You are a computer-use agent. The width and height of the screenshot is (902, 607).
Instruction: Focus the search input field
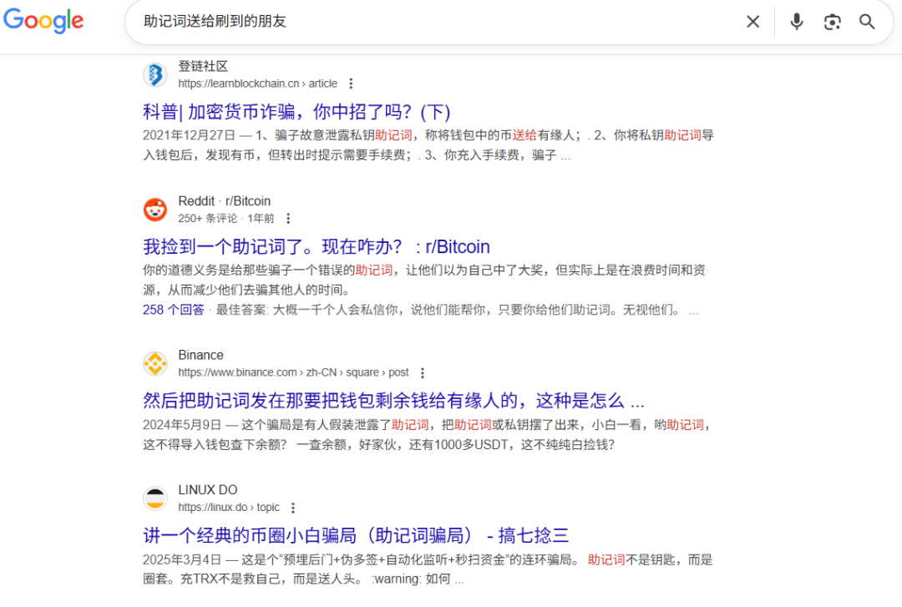tap(437, 22)
